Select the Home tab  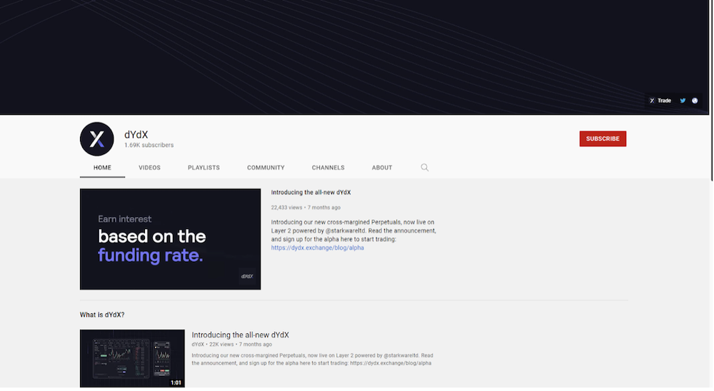102,168
